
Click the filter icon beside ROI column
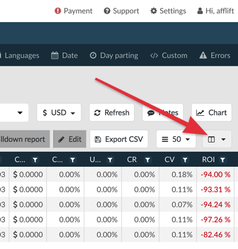222,160
